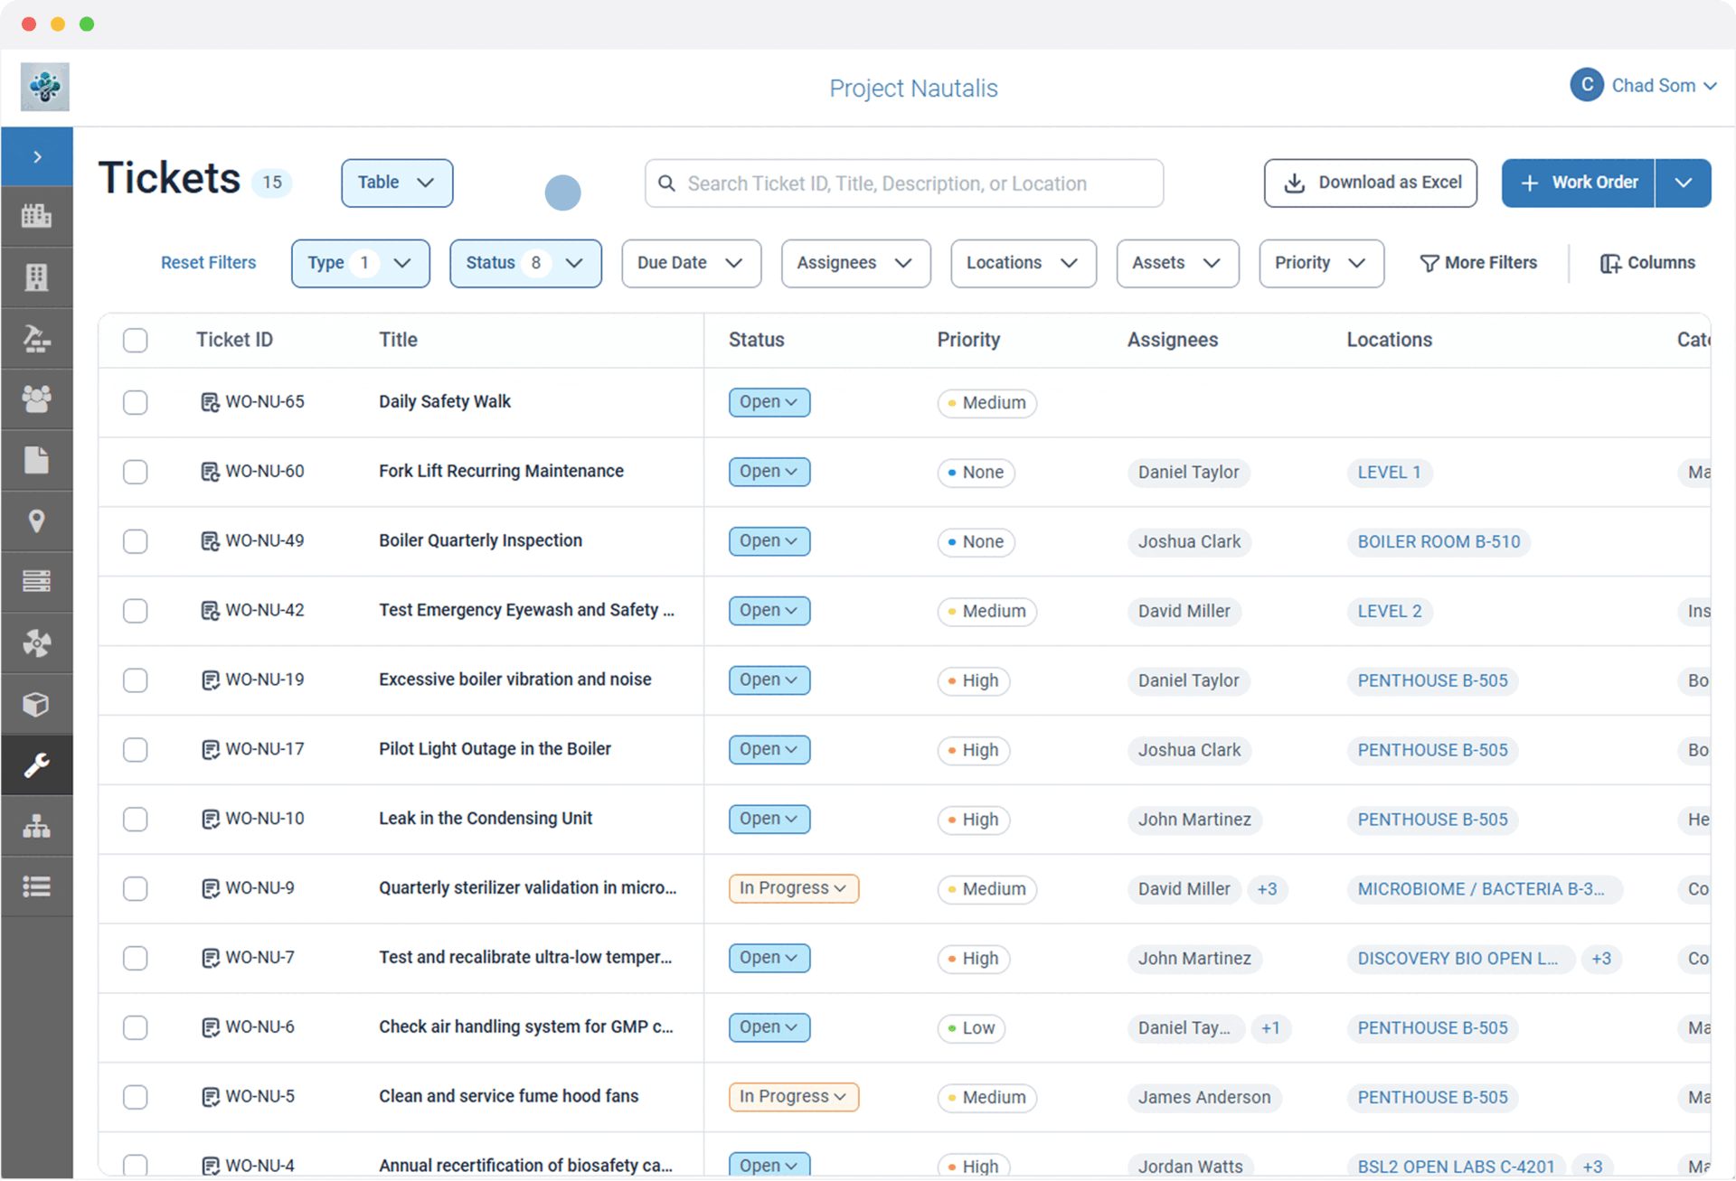The height and width of the screenshot is (1181, 1736).
Task: Select the wrench maintenance icon in the sidebar
Action: [x=37, y=765]
